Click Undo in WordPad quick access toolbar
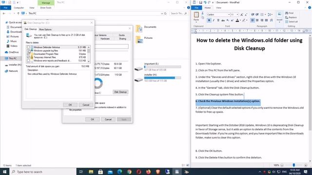Screen dimensions: 312x175 [205, 2]
